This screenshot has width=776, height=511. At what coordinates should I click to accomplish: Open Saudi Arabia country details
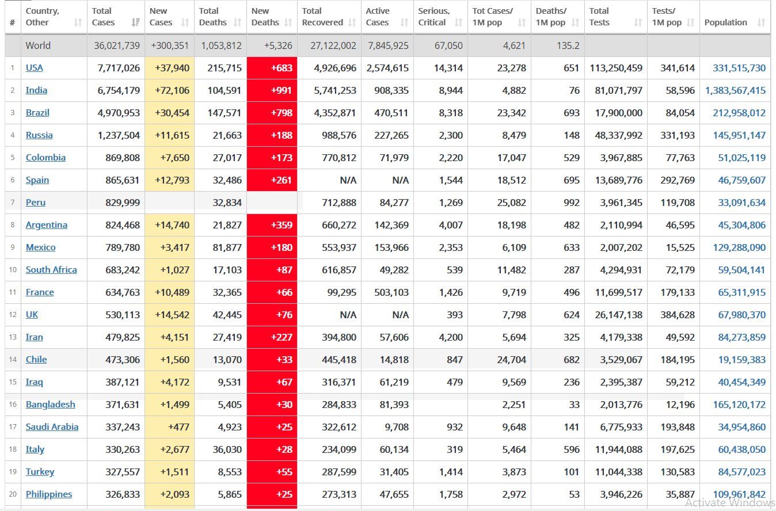(52, 427)
